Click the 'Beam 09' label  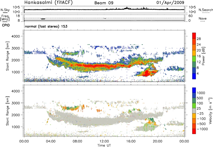[104, 3]
